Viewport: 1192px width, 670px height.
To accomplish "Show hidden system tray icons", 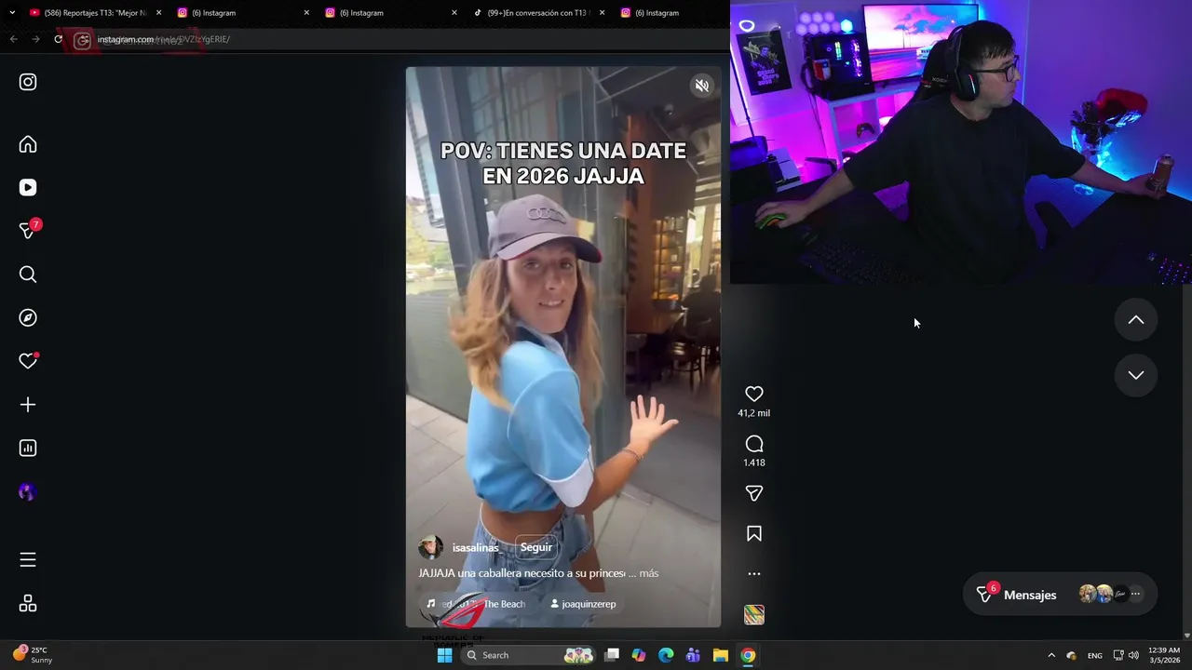I will coord(1051,655).
